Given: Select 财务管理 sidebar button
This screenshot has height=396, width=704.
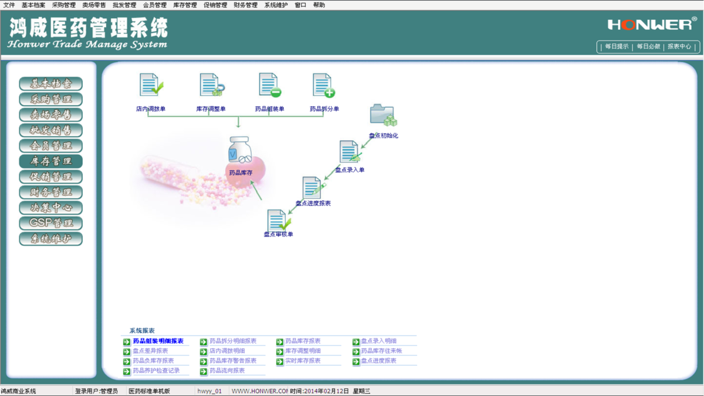Looking at the screenshot, I should 51,192.
